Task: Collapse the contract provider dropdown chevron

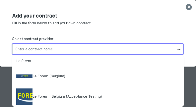Action: tap(179, 49)
